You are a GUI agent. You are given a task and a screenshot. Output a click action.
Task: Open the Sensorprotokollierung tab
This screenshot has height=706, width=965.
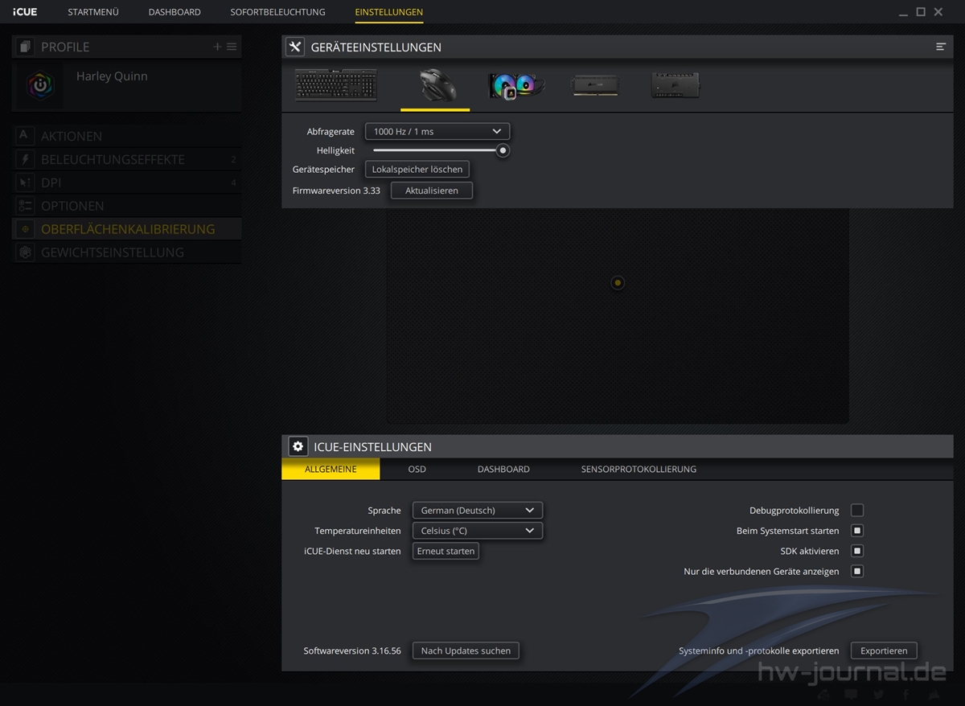[639, 469]
